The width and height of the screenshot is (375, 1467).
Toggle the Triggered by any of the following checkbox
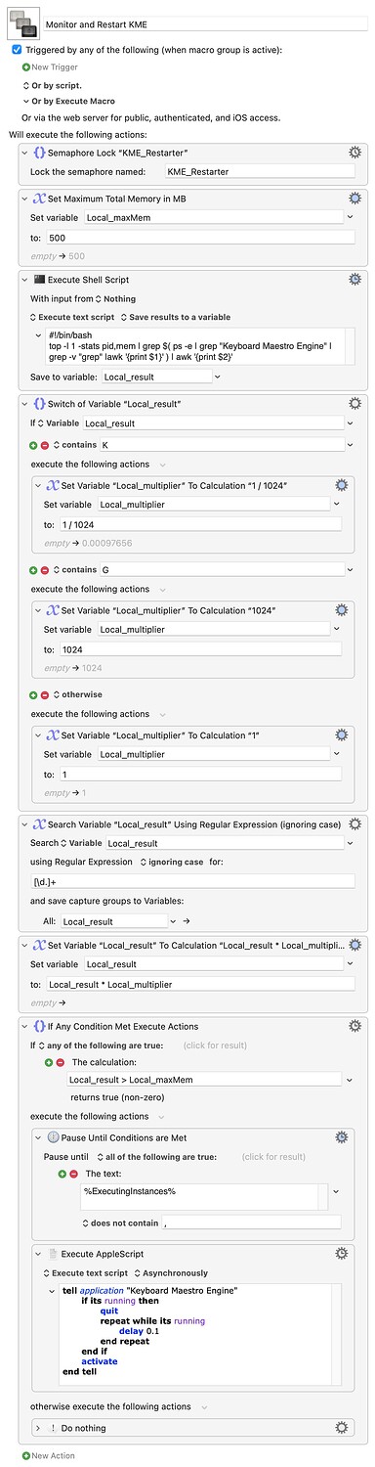point(17,49)
